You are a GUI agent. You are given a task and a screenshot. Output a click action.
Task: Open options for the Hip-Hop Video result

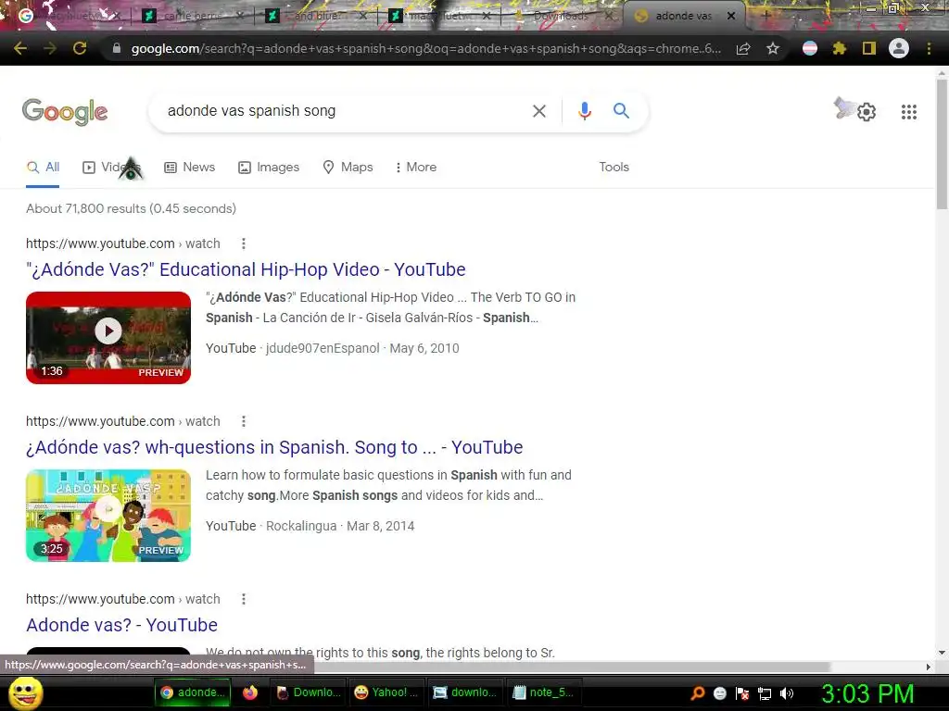244,243
